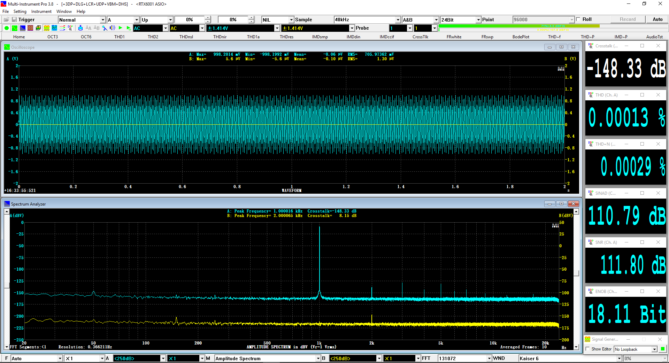Open the 131072 FFT size dropdown

[489, 358]
